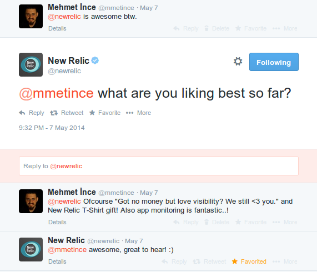The height and width of the screenshot is (272, 317).
Task: Retweet the 'awesome, great to hear' tweet
Action: pos(209,261)
